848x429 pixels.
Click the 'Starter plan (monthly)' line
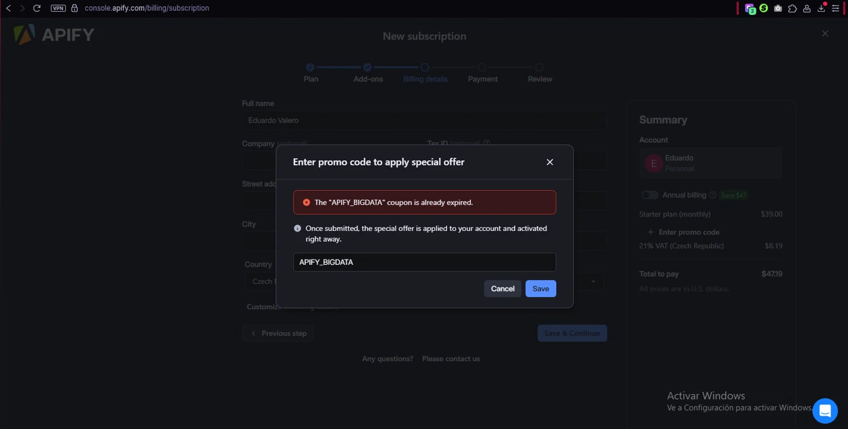click(x=675, y=214)
